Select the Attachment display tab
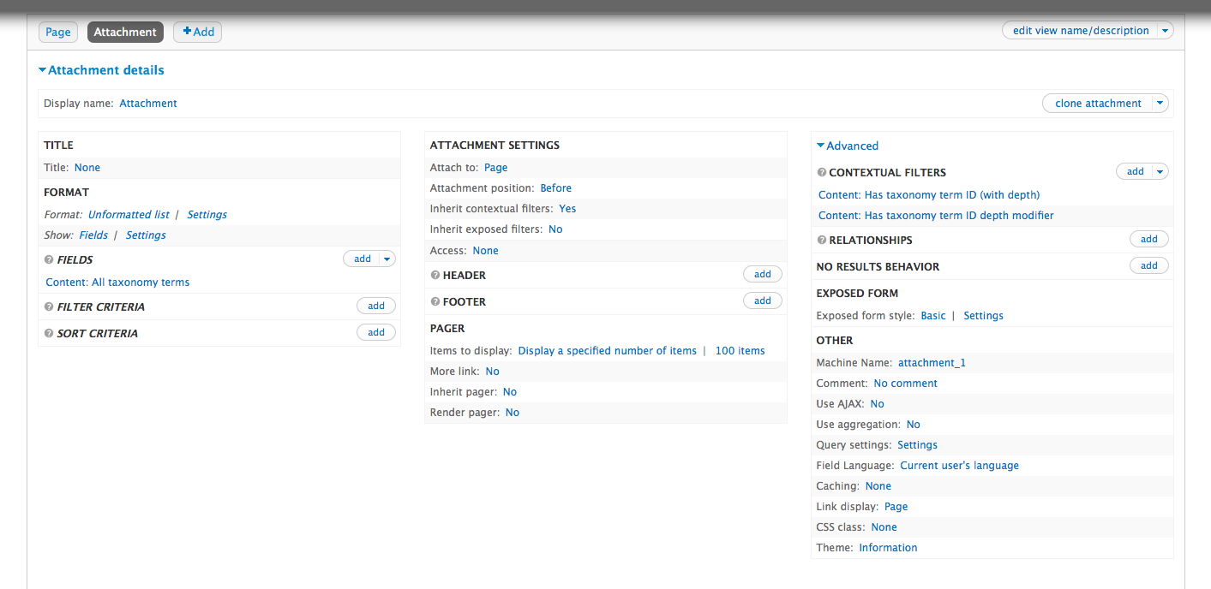This screenshot has height=589, width=1211. [125, 32]
